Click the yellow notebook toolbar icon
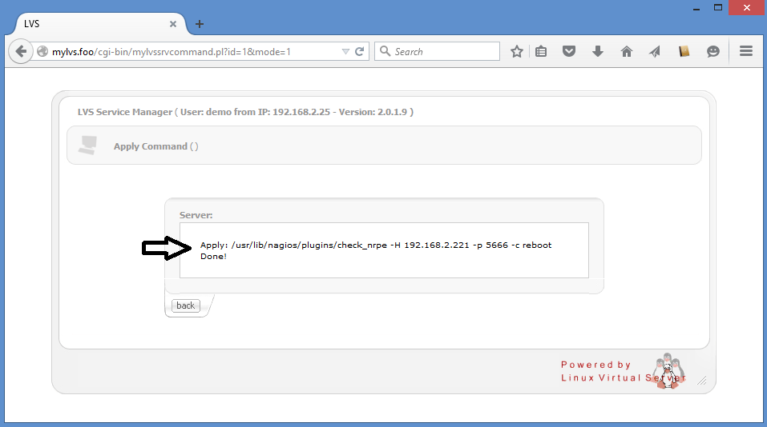 (x=684, y=51)
